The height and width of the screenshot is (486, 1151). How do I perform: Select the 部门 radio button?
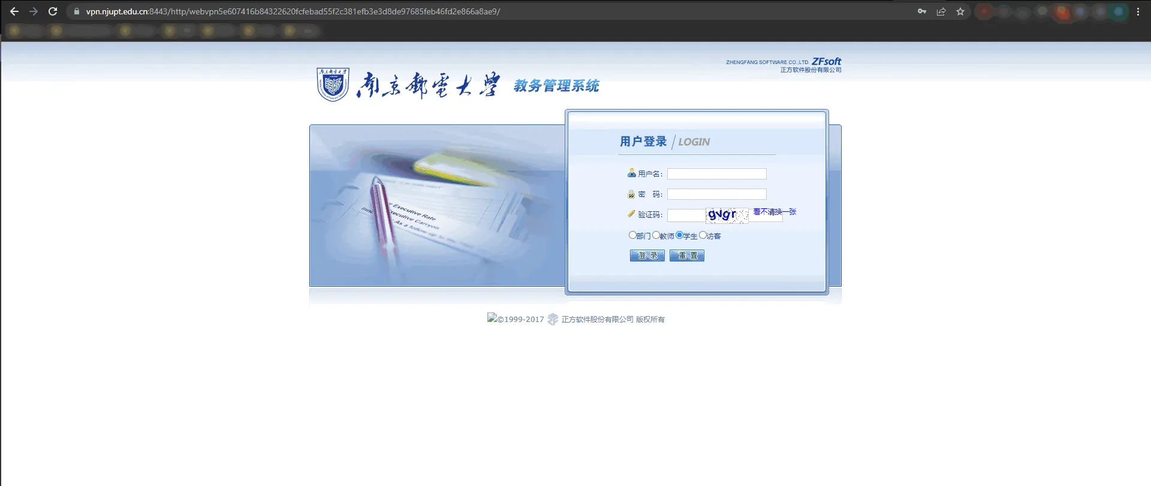pos(632,235)
